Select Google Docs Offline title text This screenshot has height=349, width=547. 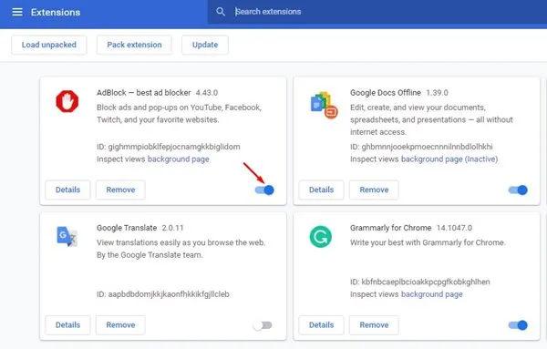click(x=386, y=93)
